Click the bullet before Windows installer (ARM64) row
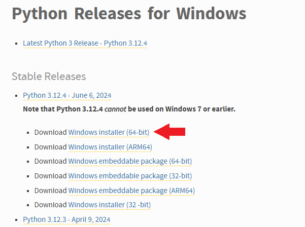Screen dimensions: 305x227 coord(28,147)
